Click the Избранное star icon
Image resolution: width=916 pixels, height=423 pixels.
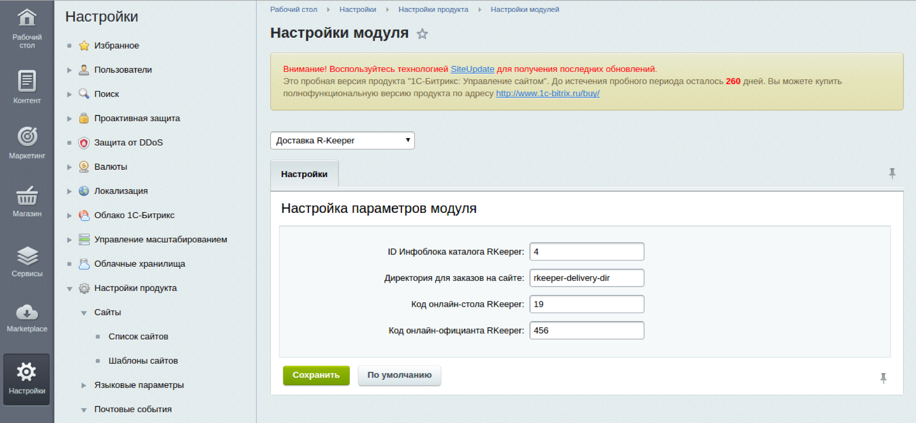pos(84,45)
